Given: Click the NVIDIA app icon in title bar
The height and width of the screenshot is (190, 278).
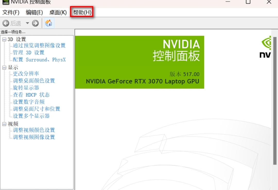Looking at the screenshot, I should [x=5, y=2].
